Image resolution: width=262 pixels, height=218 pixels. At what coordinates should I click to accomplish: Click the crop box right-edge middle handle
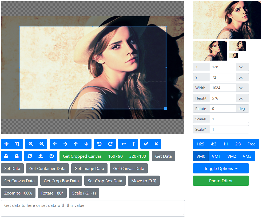click(166, 67)
